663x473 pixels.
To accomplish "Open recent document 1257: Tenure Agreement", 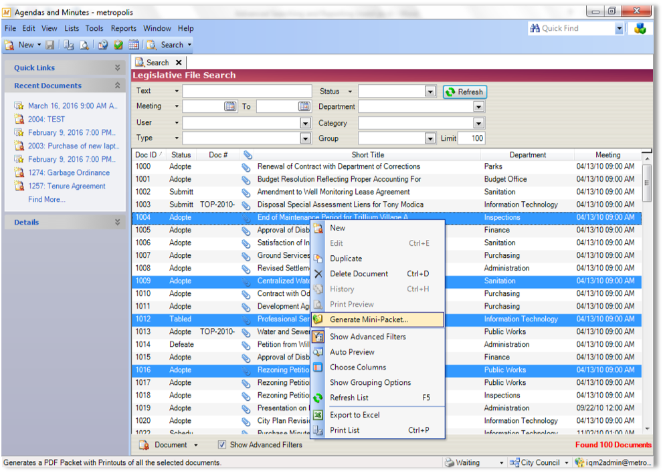I will click(x=67, y=186).
